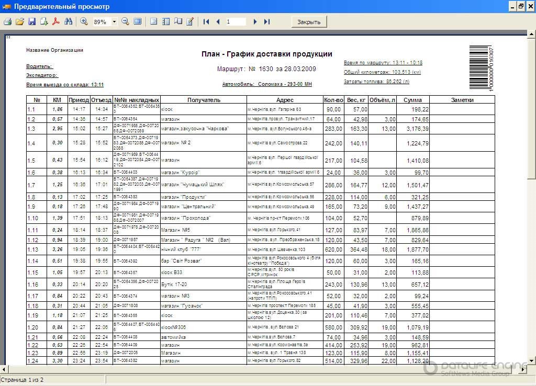Click the 'Объём, л' column header
Screen dimensions: 536x386
pyautogui.click(x=382, y=100)
